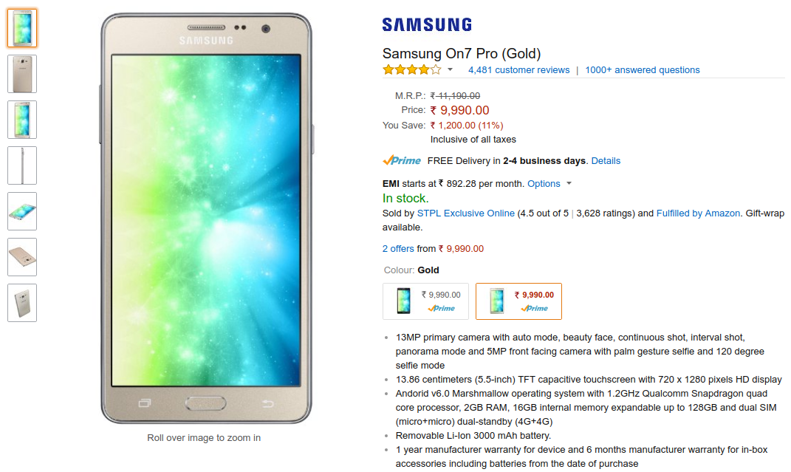The height and width of the screenshot is (472, 791).
Task: Click the Samsung brand logo
Action: (427, 24)
